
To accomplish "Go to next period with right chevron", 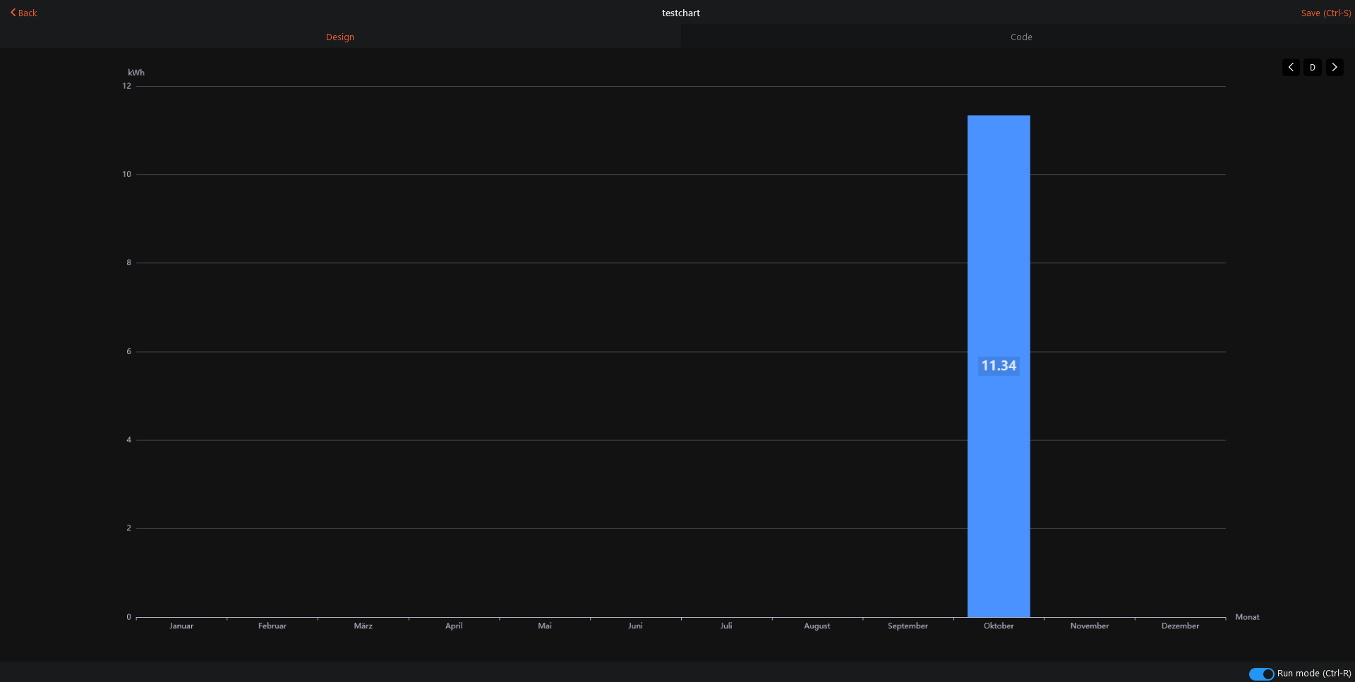I will (1335, 67).
